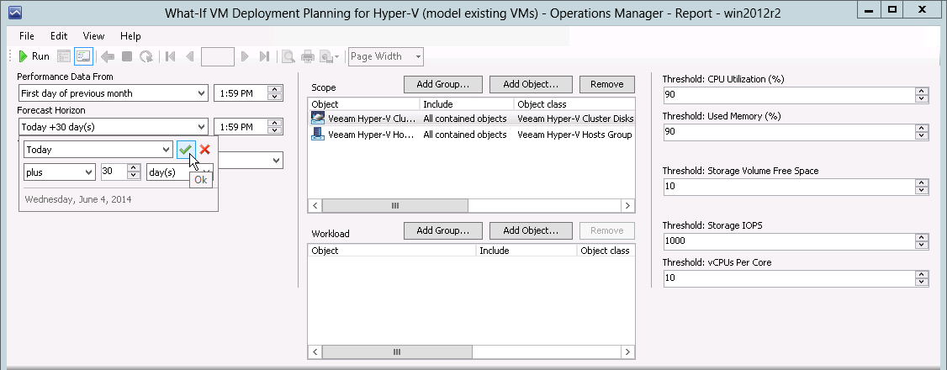Click the Workload Add Object button

pos(531,230)
